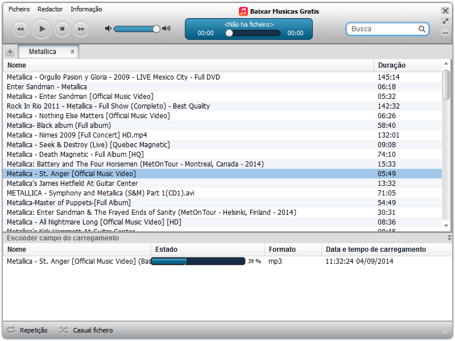455x341 pixels.
Task: Open the Informação menu
Action: coord(86,9)
